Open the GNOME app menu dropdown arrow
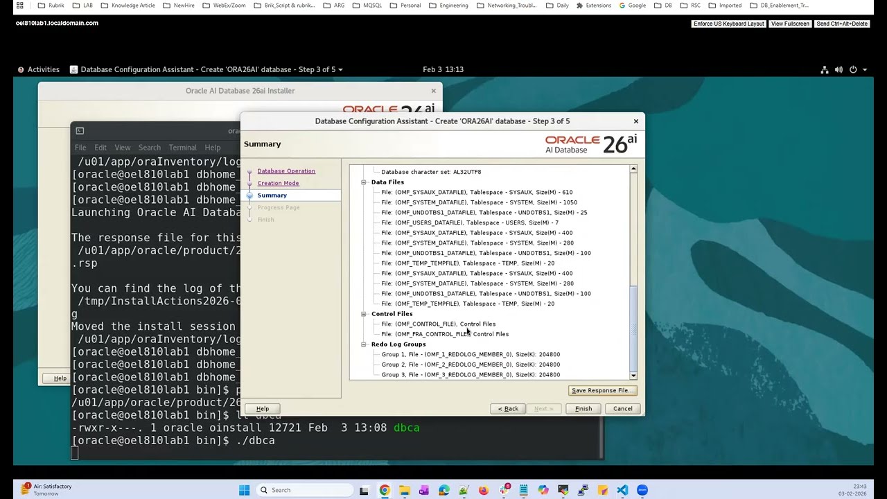The image size is (887, 499). coord(340,69)
